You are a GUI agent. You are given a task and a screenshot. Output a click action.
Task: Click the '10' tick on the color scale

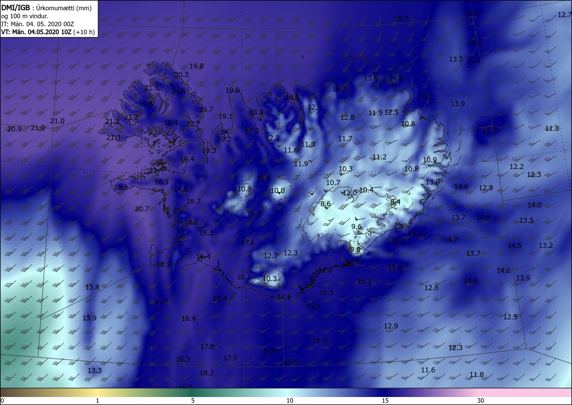[x=289, y=401]
